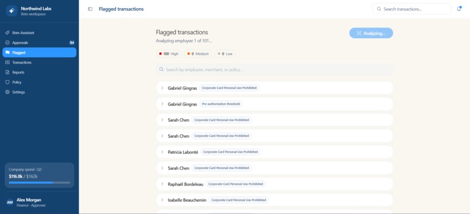Open Transactions section
Viewport: 470px width, 214px height.
[39, 62]
